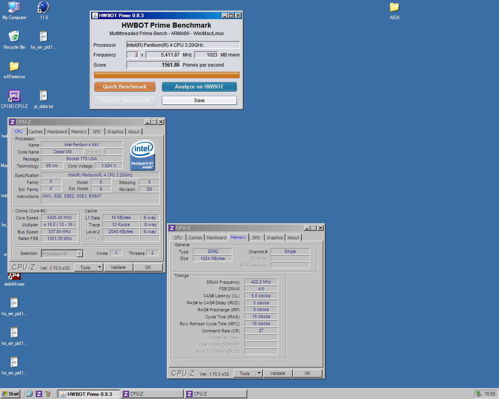
Task: Open Caches tab in Memory window
Action: point(195,238)
